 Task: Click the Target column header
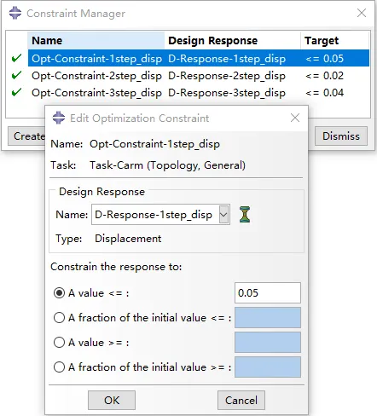(334, 40)
